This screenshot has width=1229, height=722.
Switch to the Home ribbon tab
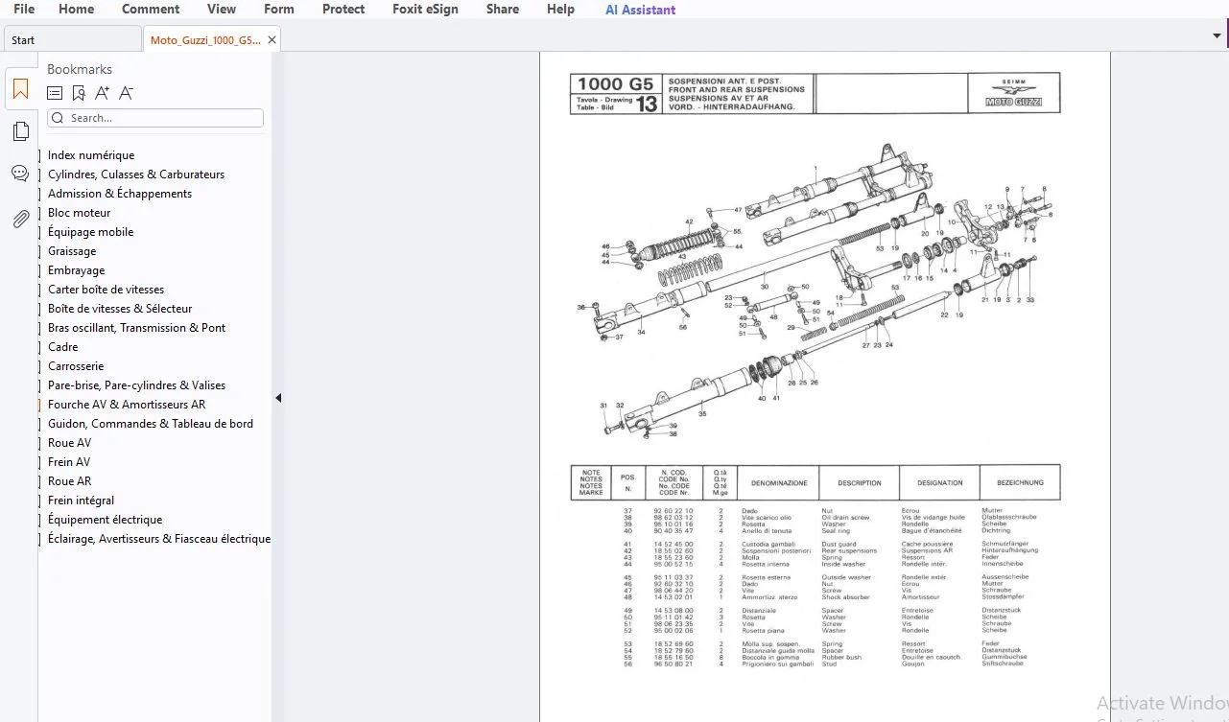click(77, 10)
